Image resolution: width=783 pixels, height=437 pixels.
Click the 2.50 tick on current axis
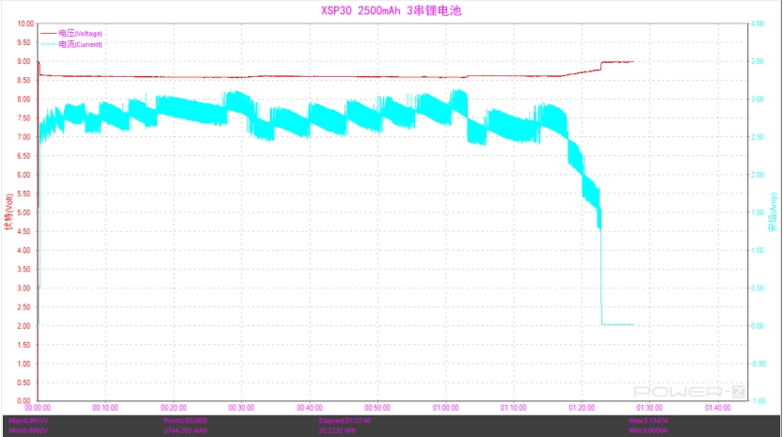tap(758, 137)
